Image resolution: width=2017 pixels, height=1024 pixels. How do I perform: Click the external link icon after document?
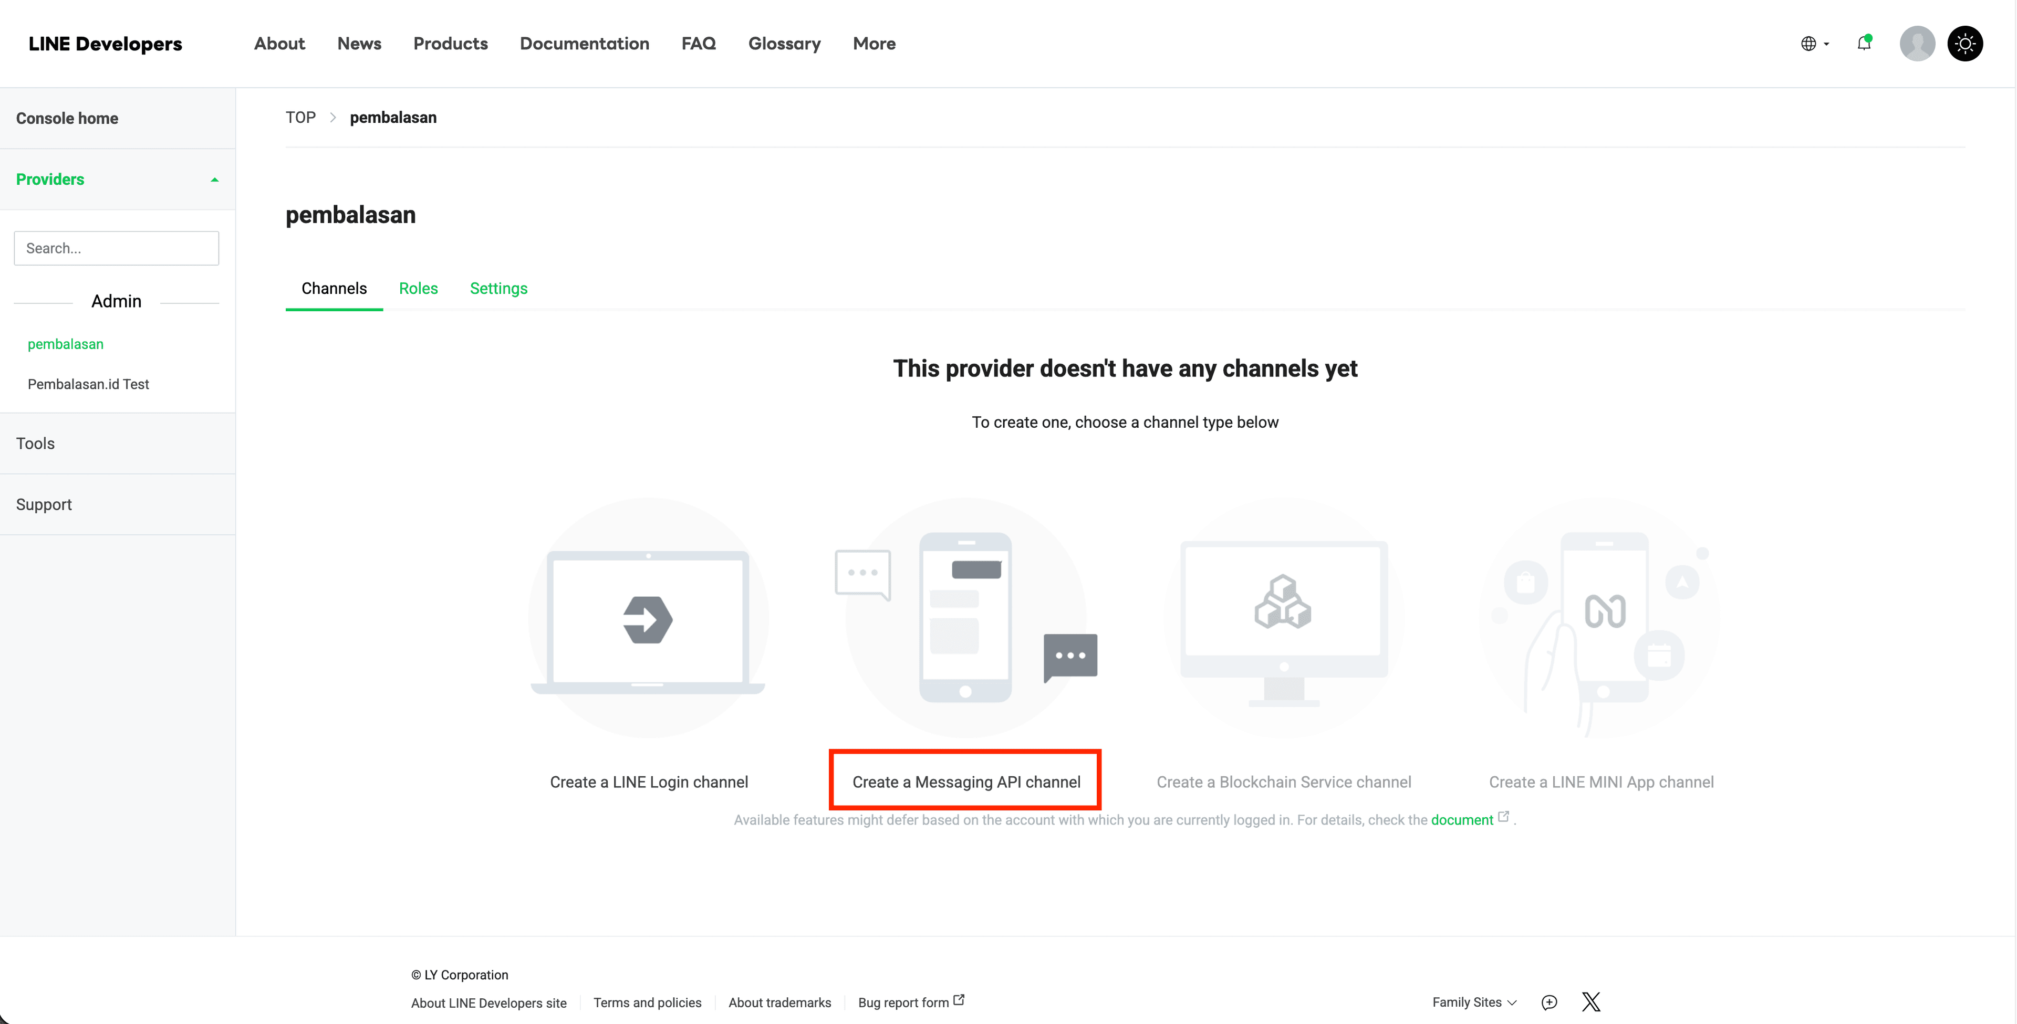[x=1503, y=817]
